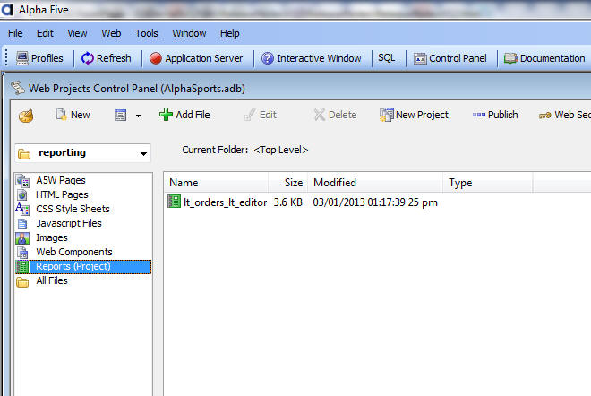Select the HTML Pages category
591x396 pixels.
point(62,195)
